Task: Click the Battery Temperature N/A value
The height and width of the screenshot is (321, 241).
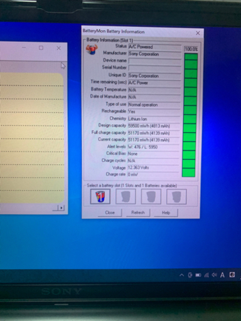Action: click(154, 90)
